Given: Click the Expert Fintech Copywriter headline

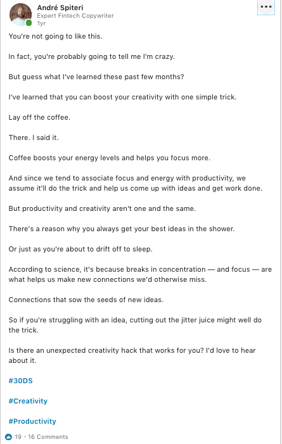Looking at the screenshot, I should pos(75,16).
